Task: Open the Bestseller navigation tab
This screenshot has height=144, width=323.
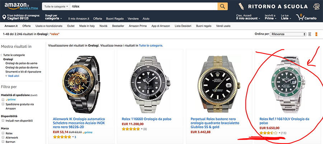Action: click(118, 26)
